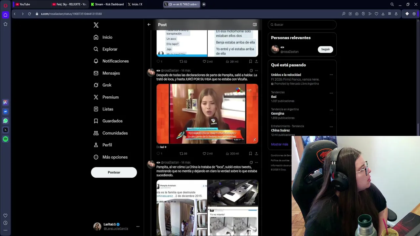
Task: Focus the Buscar search field
Action: tap(302, 25)
